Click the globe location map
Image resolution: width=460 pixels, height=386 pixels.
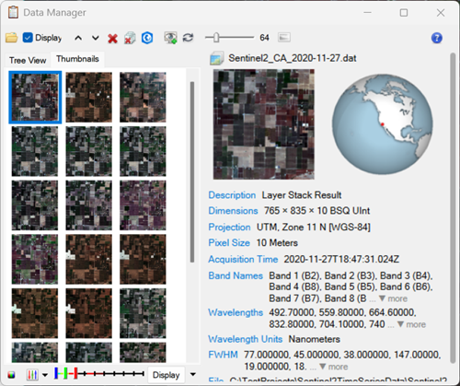(x=383, y=124)
